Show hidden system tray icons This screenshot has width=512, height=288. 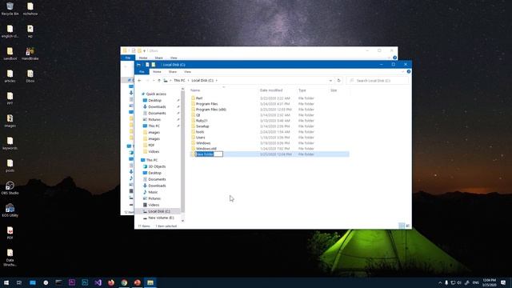coord(440,282)
